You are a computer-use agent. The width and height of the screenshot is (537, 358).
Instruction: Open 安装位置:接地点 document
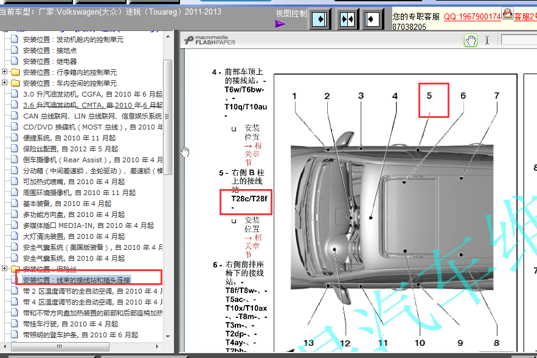point(50,50)
